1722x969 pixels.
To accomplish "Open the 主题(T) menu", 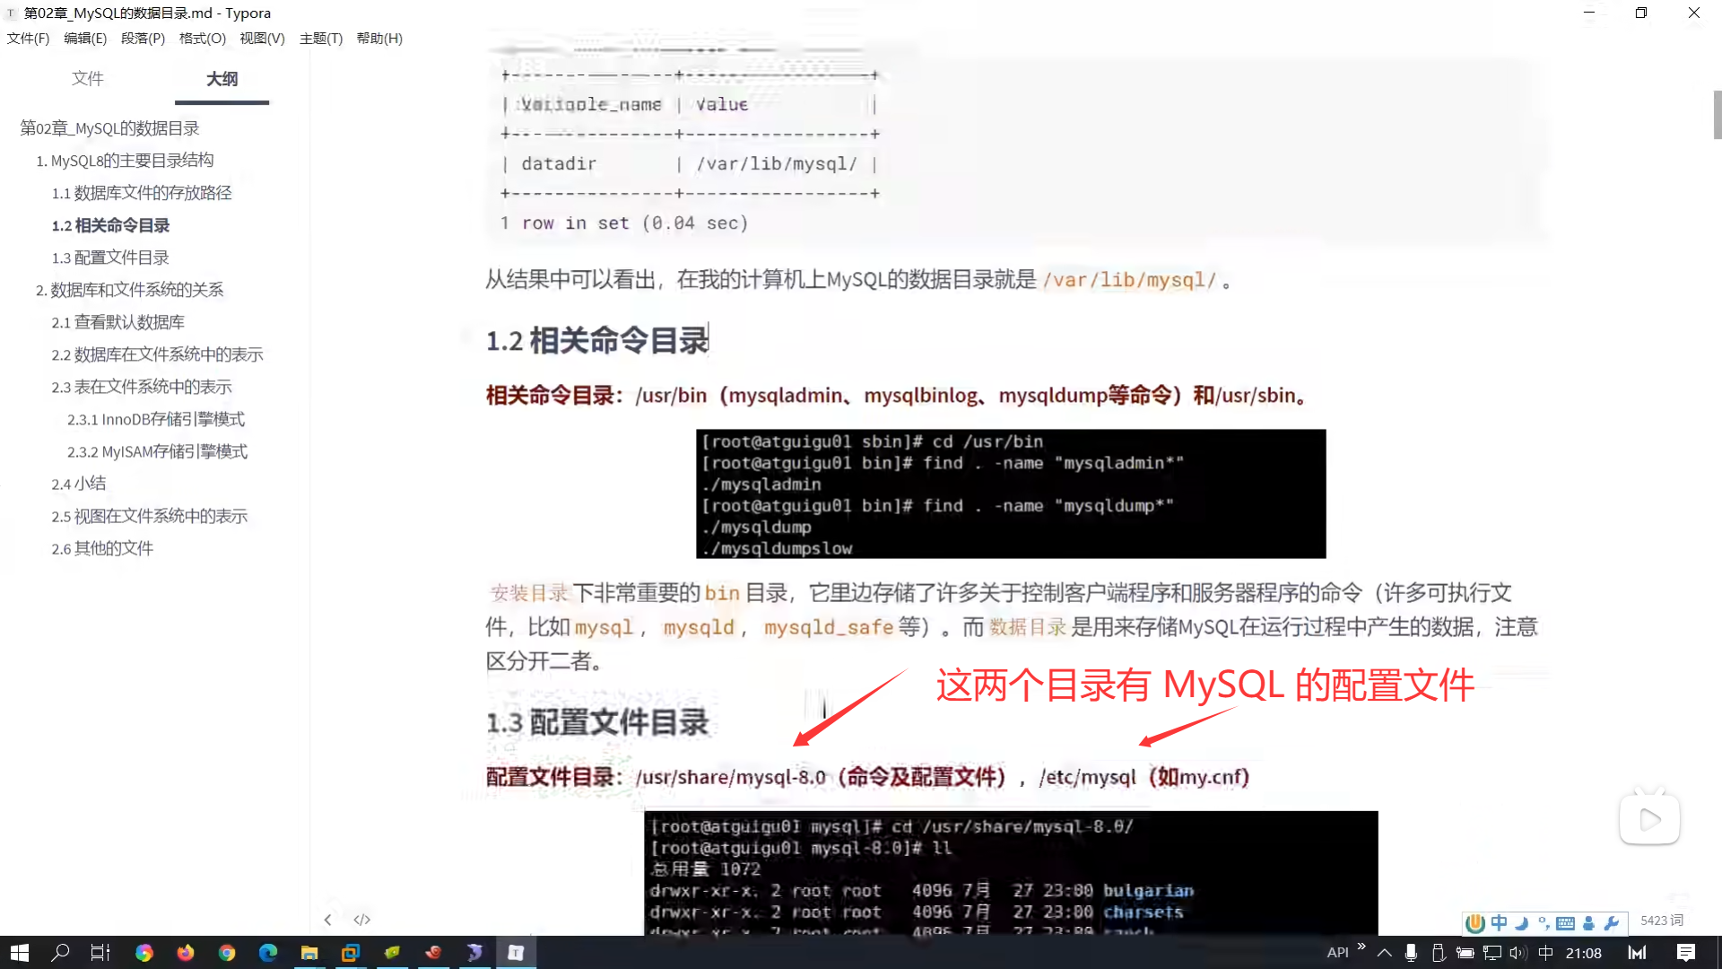I will (321, 39).
